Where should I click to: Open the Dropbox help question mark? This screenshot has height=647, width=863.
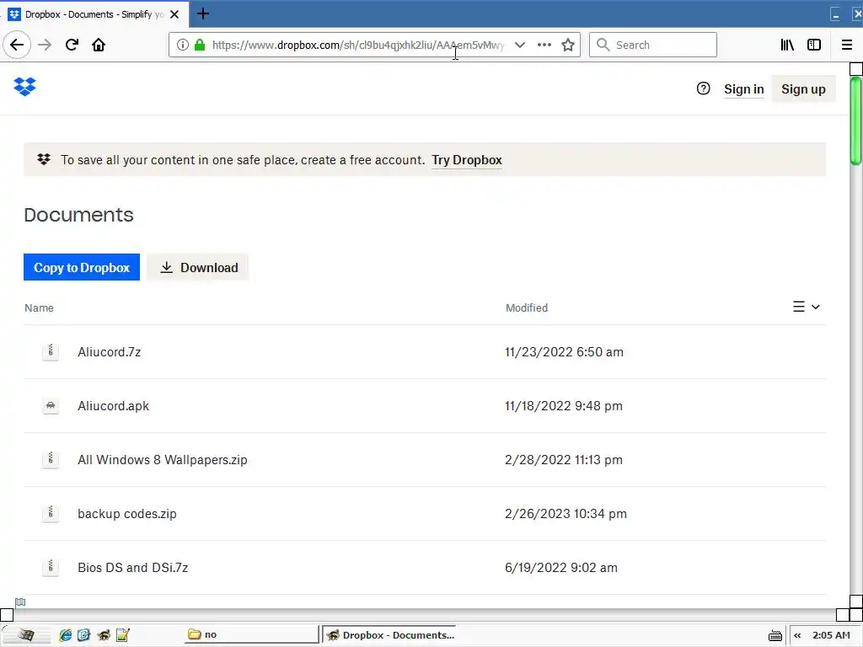703,88
